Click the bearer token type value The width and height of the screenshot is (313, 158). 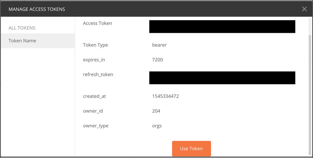click(159, 45)
